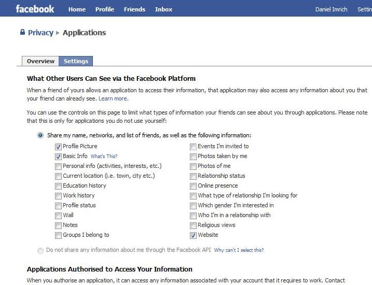Screen dimensions: 372x285
Task: Enable the Photos taken by me checkbox
Action: coord(193,156)
